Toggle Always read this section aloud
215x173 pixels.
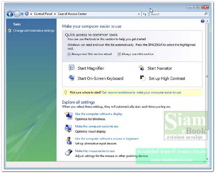click(69, 54)
